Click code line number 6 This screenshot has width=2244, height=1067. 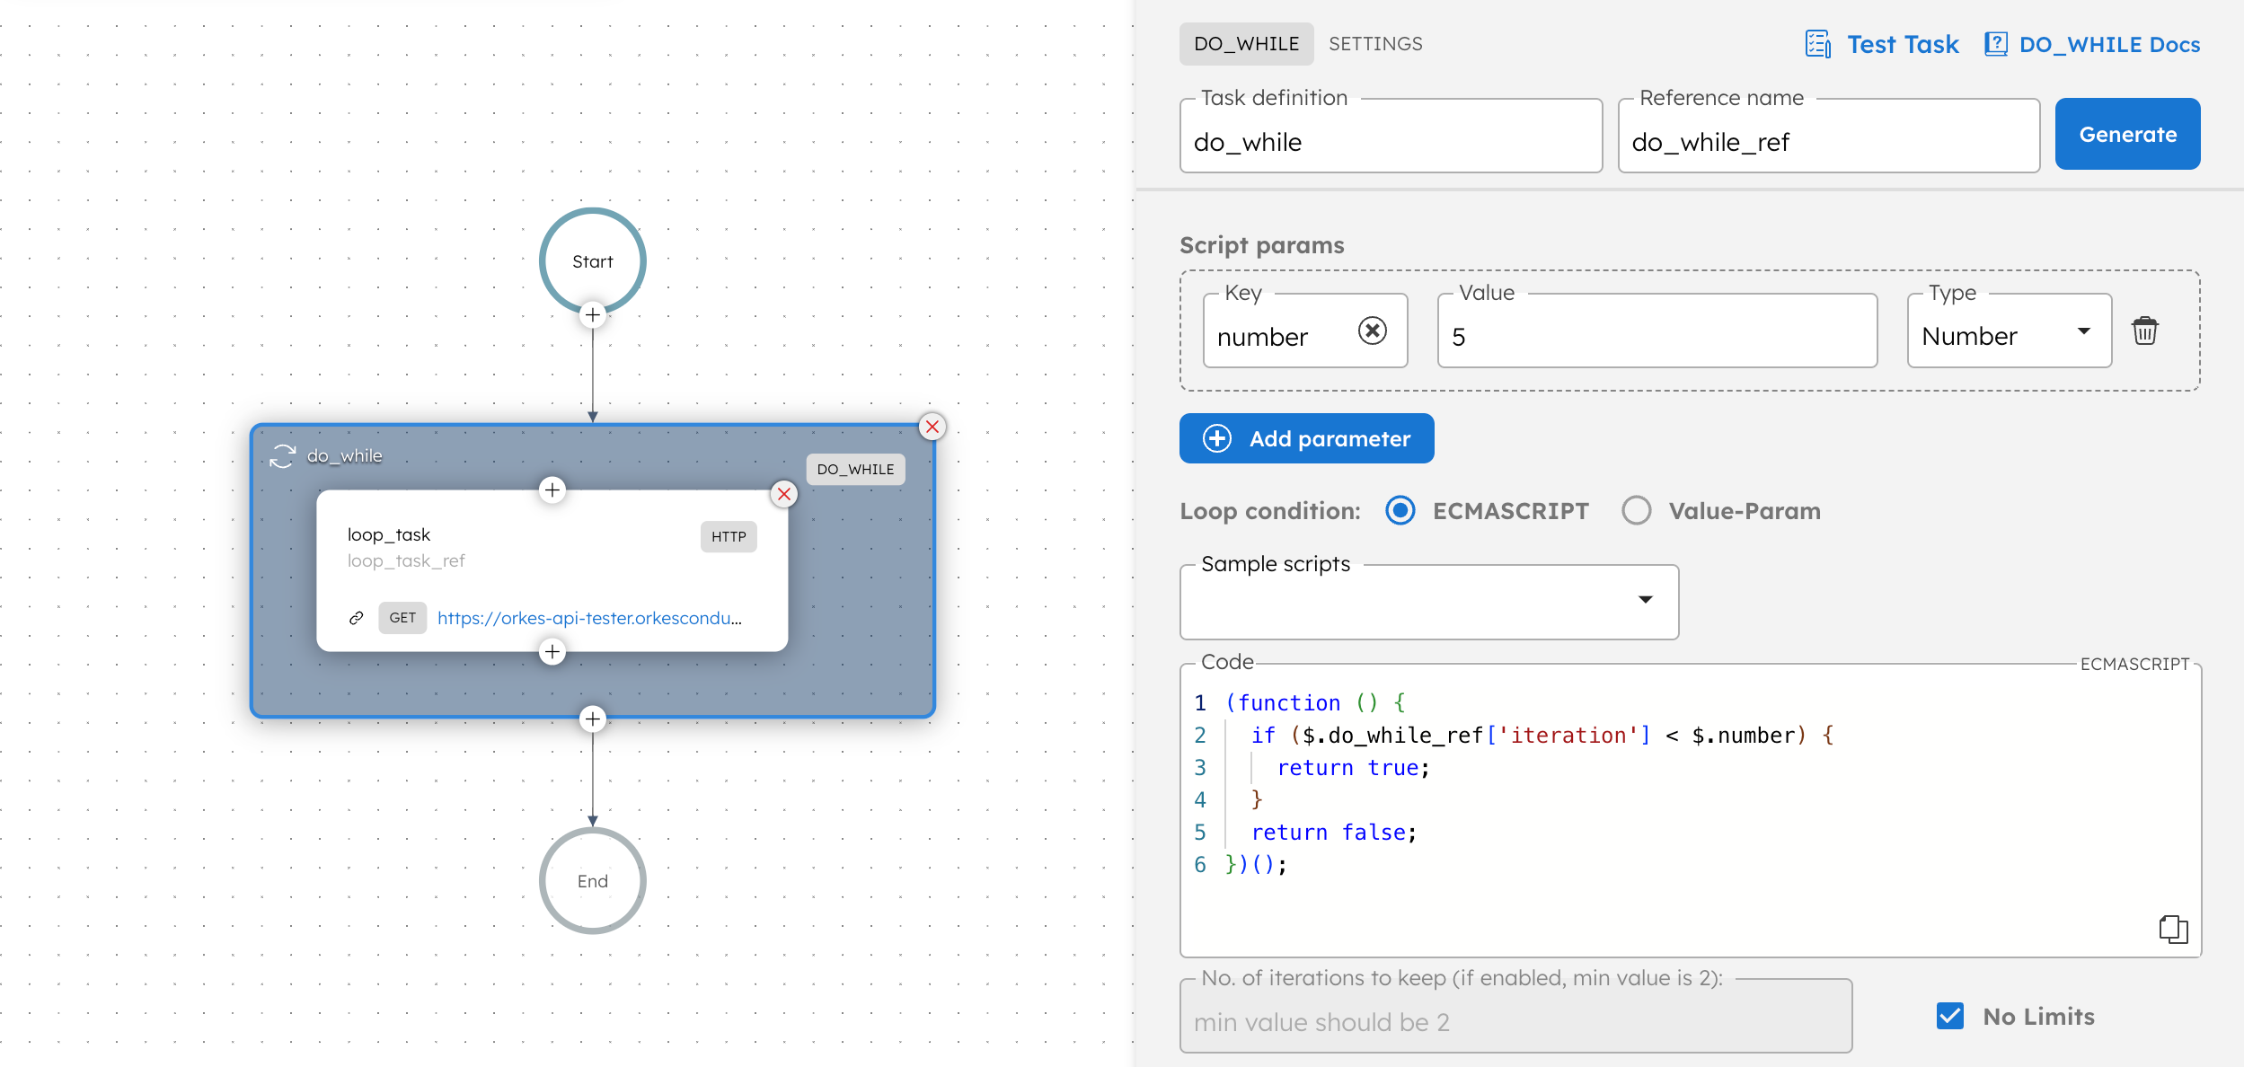pos(1200,865)
